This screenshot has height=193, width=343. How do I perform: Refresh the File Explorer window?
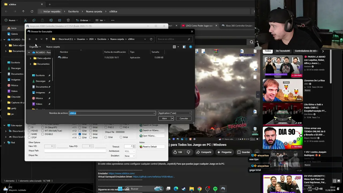32,12
